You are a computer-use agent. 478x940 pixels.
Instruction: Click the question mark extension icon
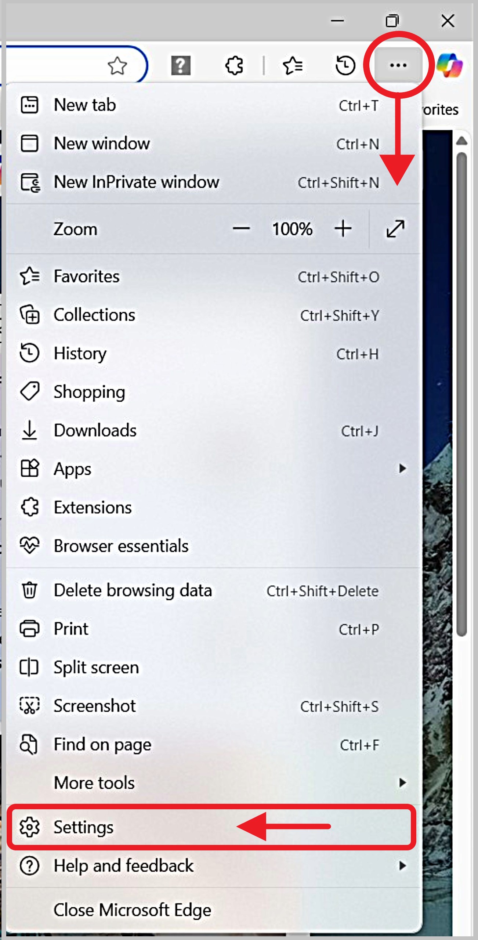(181, 65)
